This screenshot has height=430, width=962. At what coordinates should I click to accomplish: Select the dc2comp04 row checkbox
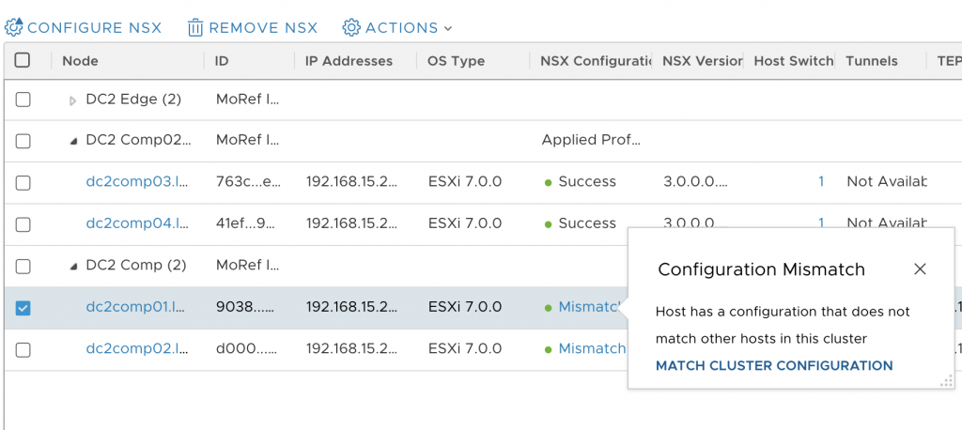click(x=23, y=224)
